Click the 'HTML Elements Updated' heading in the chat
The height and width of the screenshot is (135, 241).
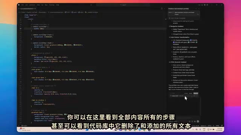tap(178, 62)
